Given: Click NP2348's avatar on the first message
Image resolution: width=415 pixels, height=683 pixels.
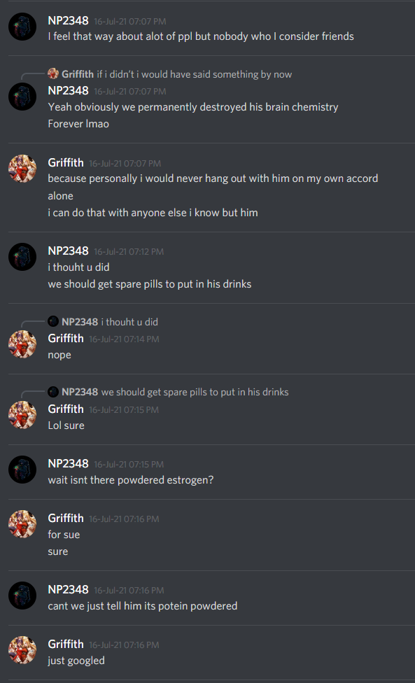Looking at the screenshot, I should point(22,27).
